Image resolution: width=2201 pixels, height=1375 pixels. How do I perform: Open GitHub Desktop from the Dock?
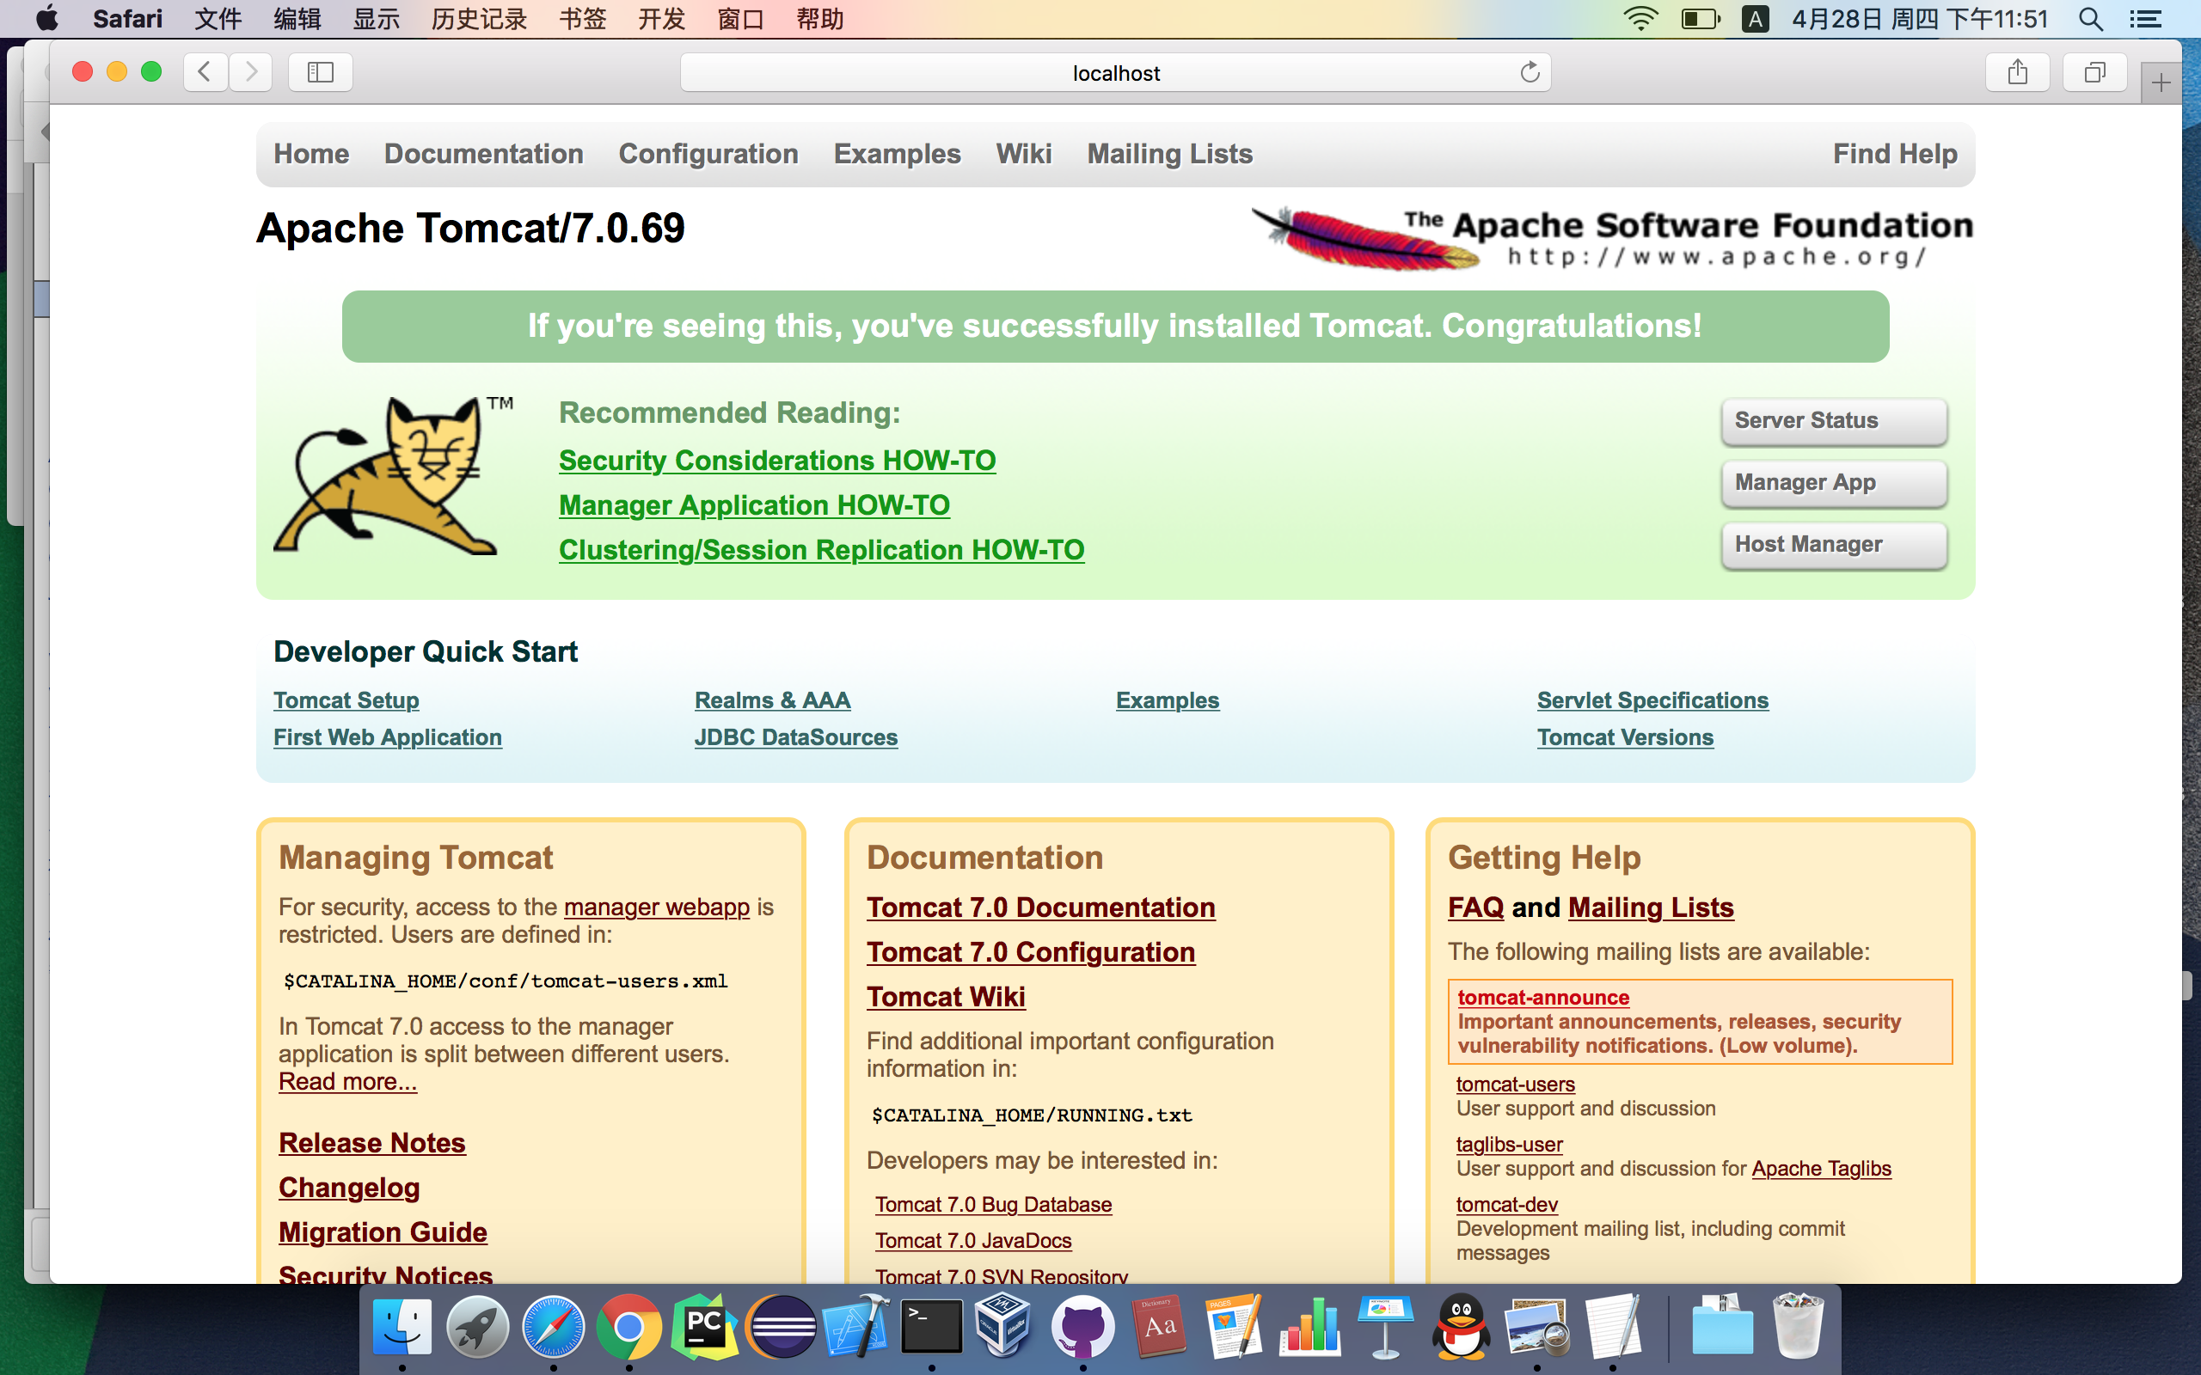[1082, 1327]
